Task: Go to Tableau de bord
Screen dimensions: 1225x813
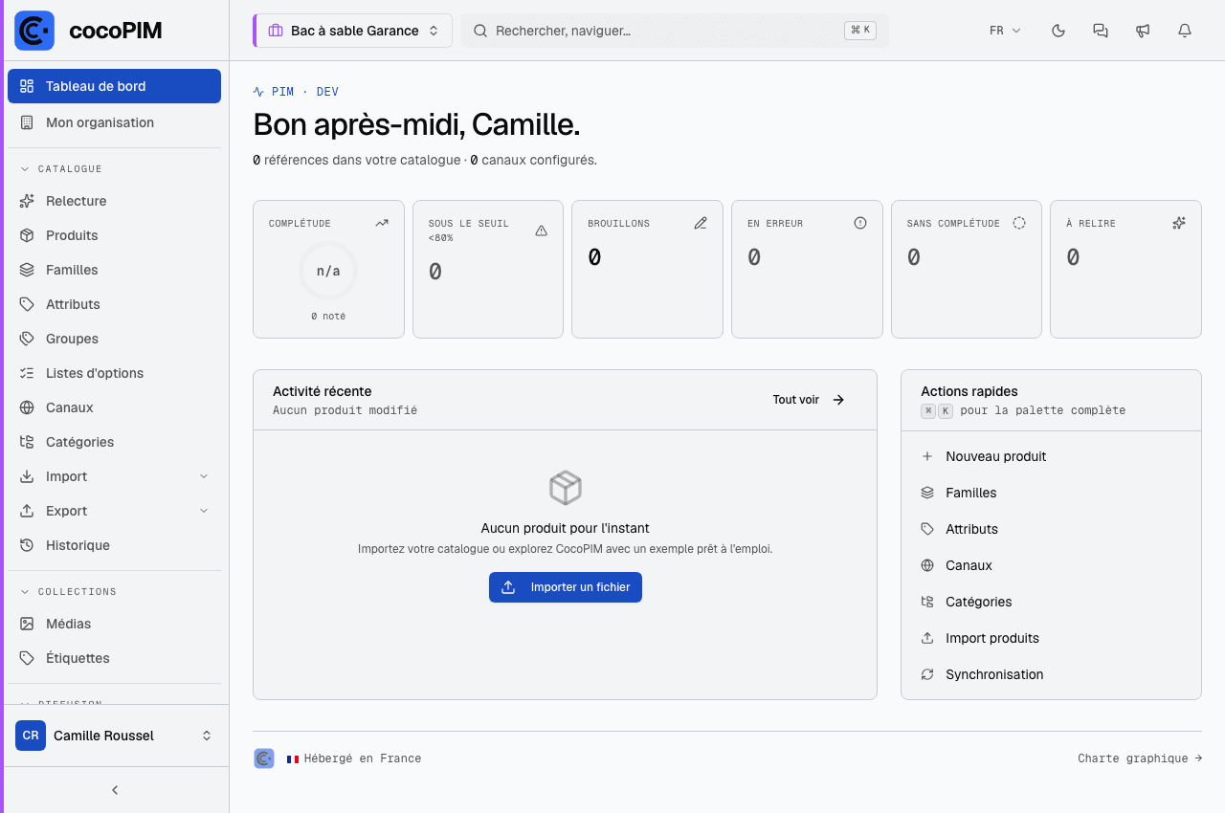Action: pyautogui.click(x=114, y=86)
